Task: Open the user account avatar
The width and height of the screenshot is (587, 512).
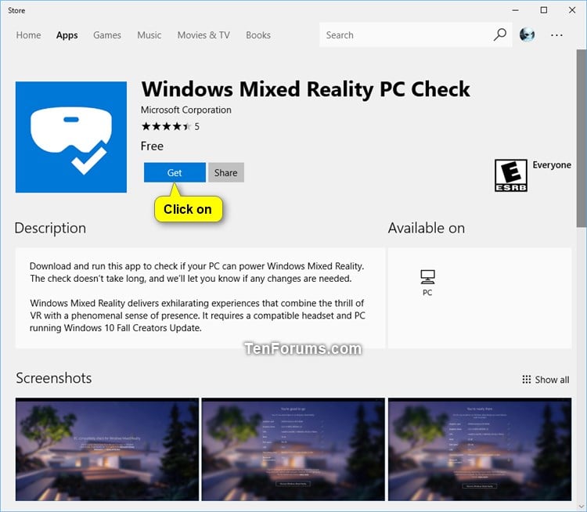Action: tap(527, 34)
